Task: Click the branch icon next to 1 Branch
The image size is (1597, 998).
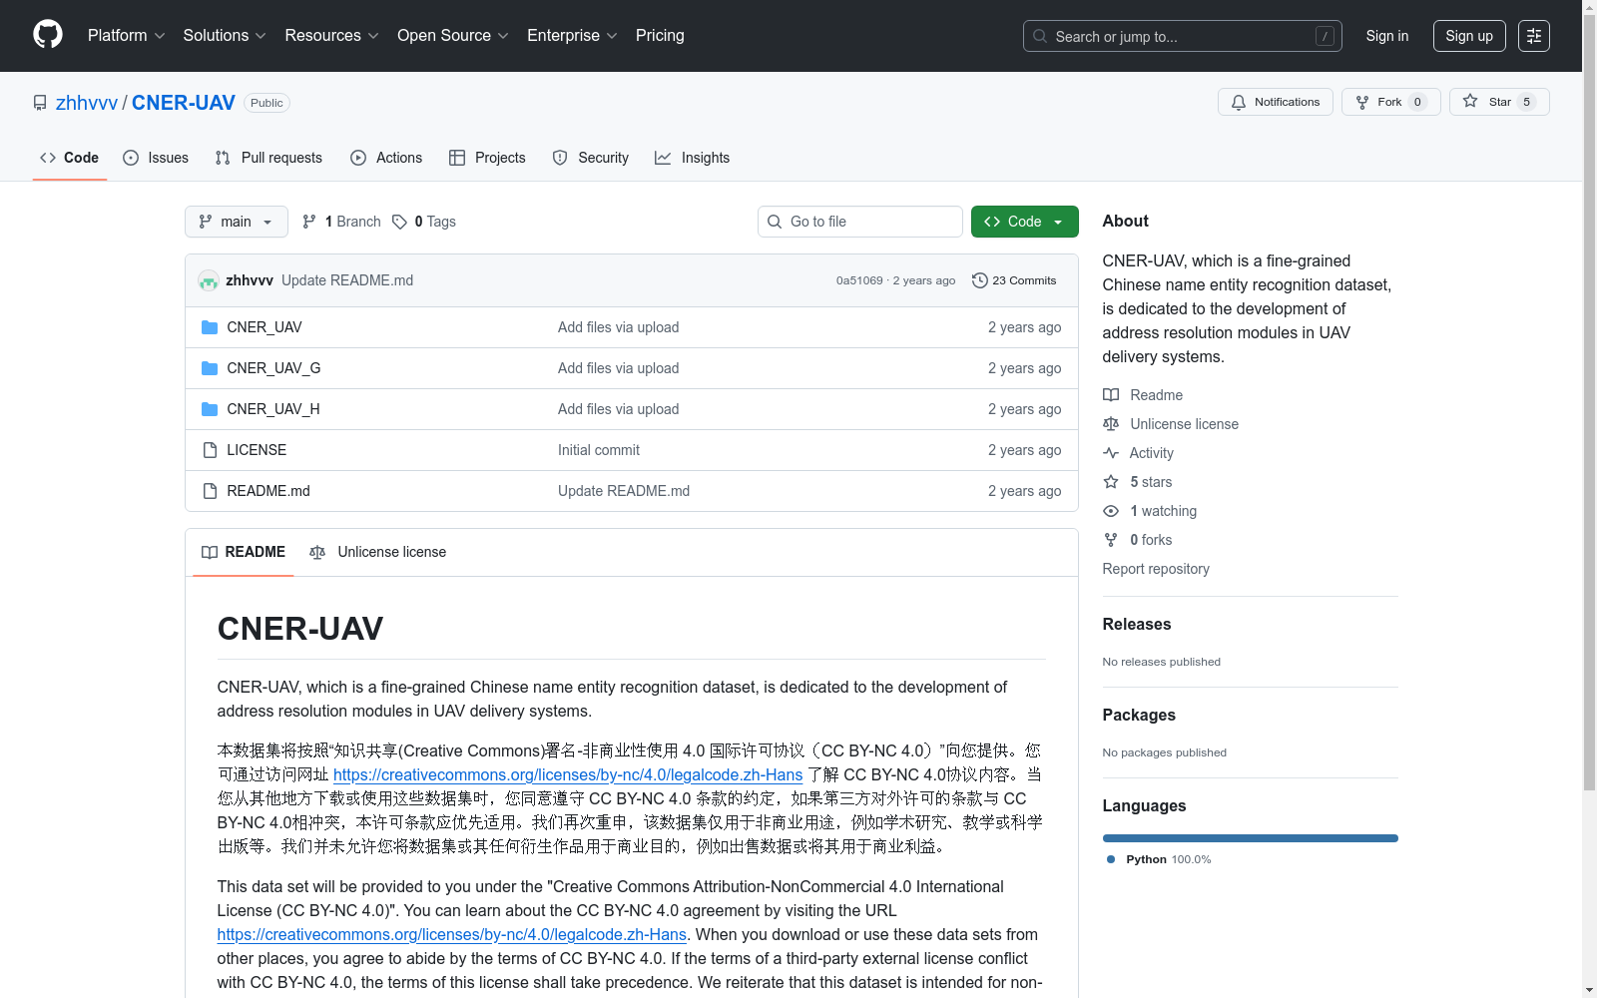Action: pyautogui.click(x=309, y=222)
